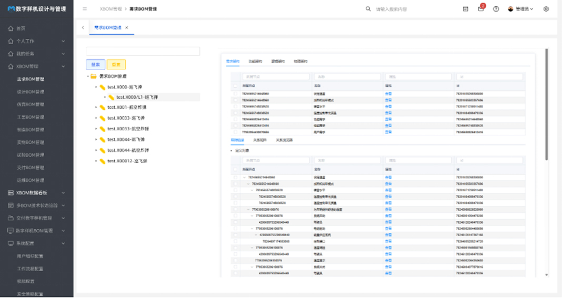Click the yellow 重置 button

point(116,65)
